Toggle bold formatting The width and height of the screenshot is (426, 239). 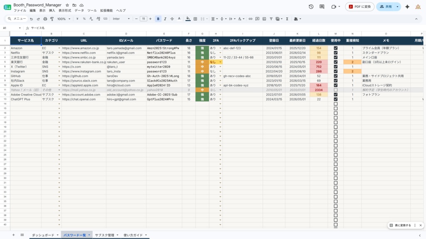[158, 19]
